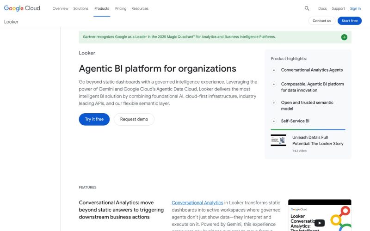Image resolution: width=370 pixels, height=231 pixels.
Task: Jump to Composable, Agentic BI platform highlight
Action: [x=313, y=87]
